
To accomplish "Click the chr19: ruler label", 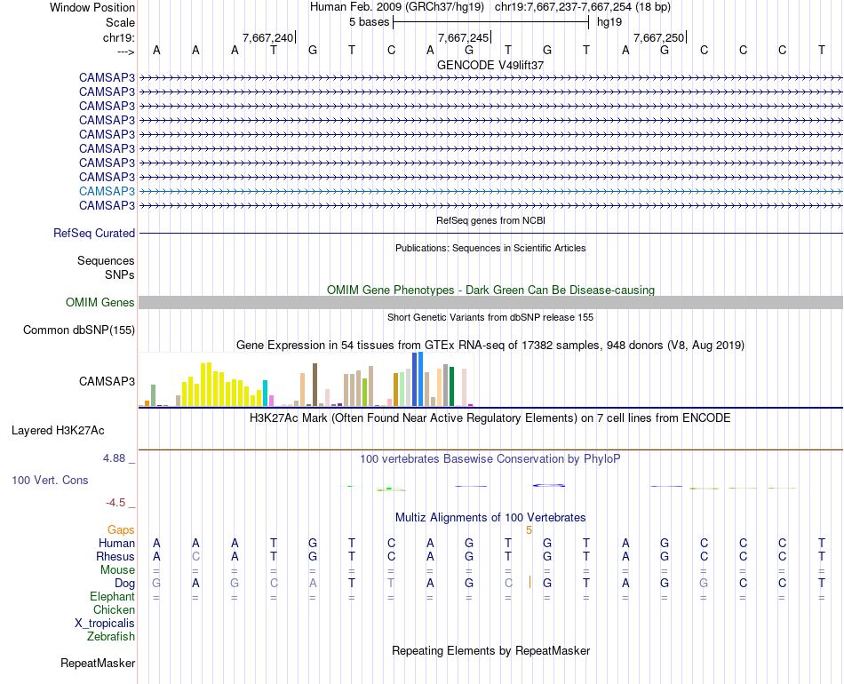I will coord(119,37).
